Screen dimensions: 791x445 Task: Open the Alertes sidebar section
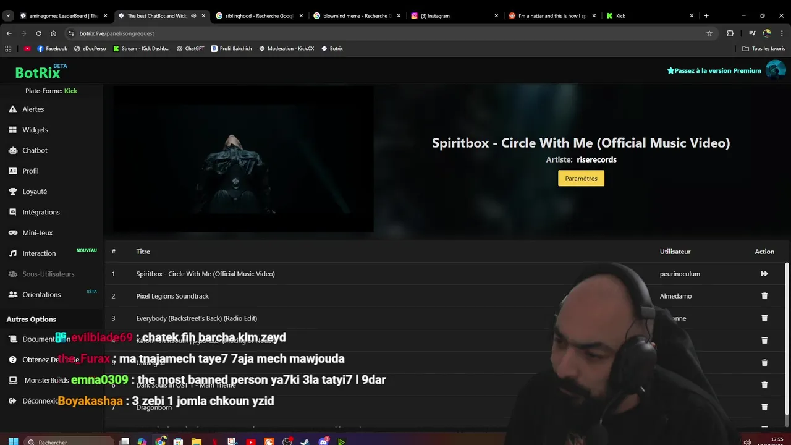pyautogui.click(x=33, y=109)
